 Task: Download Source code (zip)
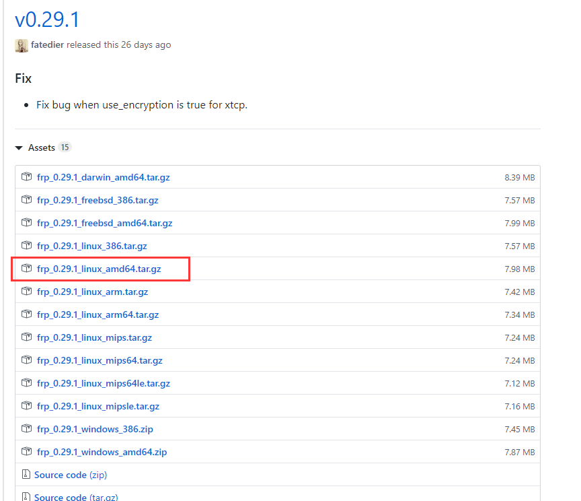pyautogui.click(x=71, y=475)
